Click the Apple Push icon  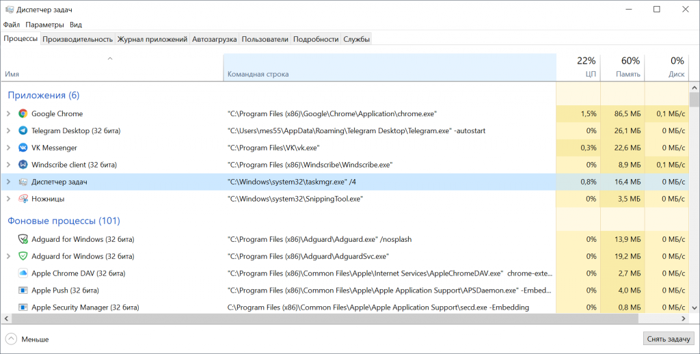pos(23,290)
